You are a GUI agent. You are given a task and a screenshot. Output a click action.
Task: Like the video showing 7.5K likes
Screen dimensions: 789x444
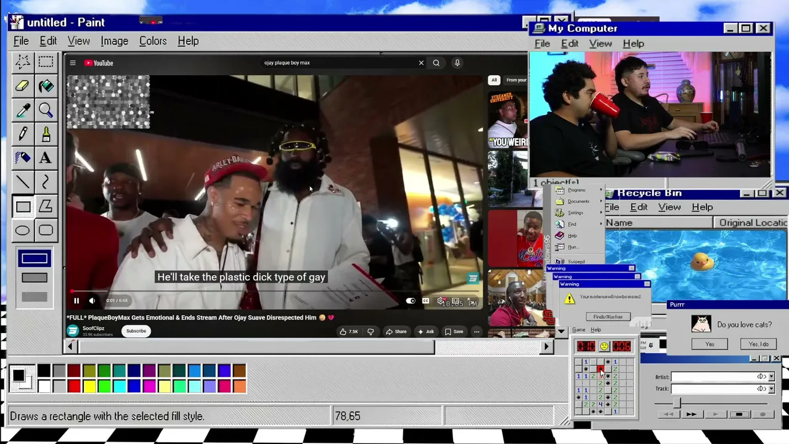(348, 332)
